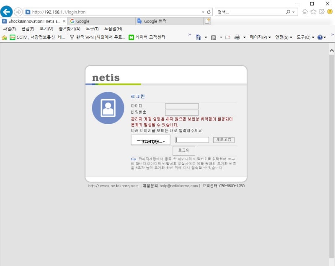This screenshot has height=266, width=335.
Task: Click the Help question mark icon
Action: point(320,37)
